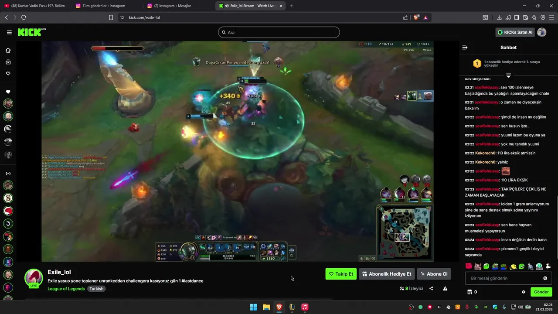
Task: Open the League of Legends category link
Action: (x=66, y=289)
